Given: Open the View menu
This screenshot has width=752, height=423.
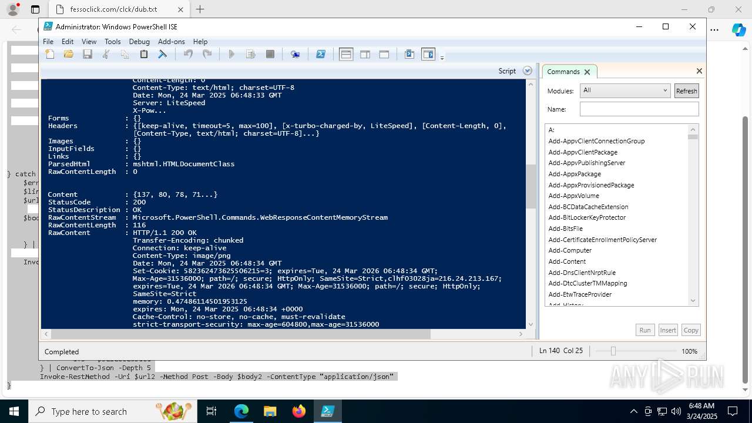Looking at the screenshot, I should tap(89, 42).
